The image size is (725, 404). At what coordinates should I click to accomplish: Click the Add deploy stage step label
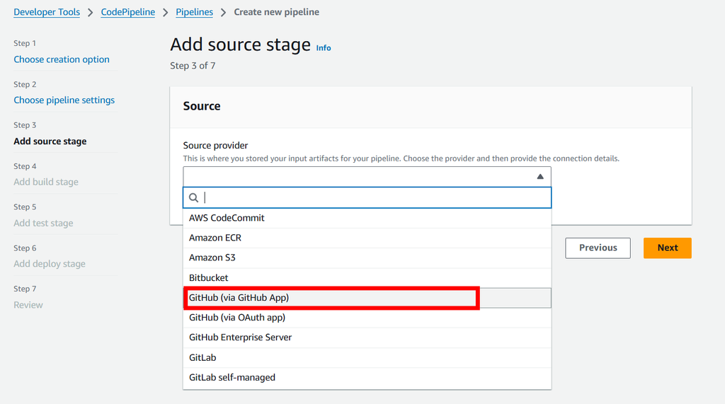50,263
